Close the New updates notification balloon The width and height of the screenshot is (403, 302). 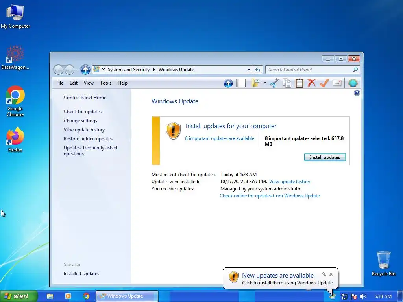[x=331, y=274]
